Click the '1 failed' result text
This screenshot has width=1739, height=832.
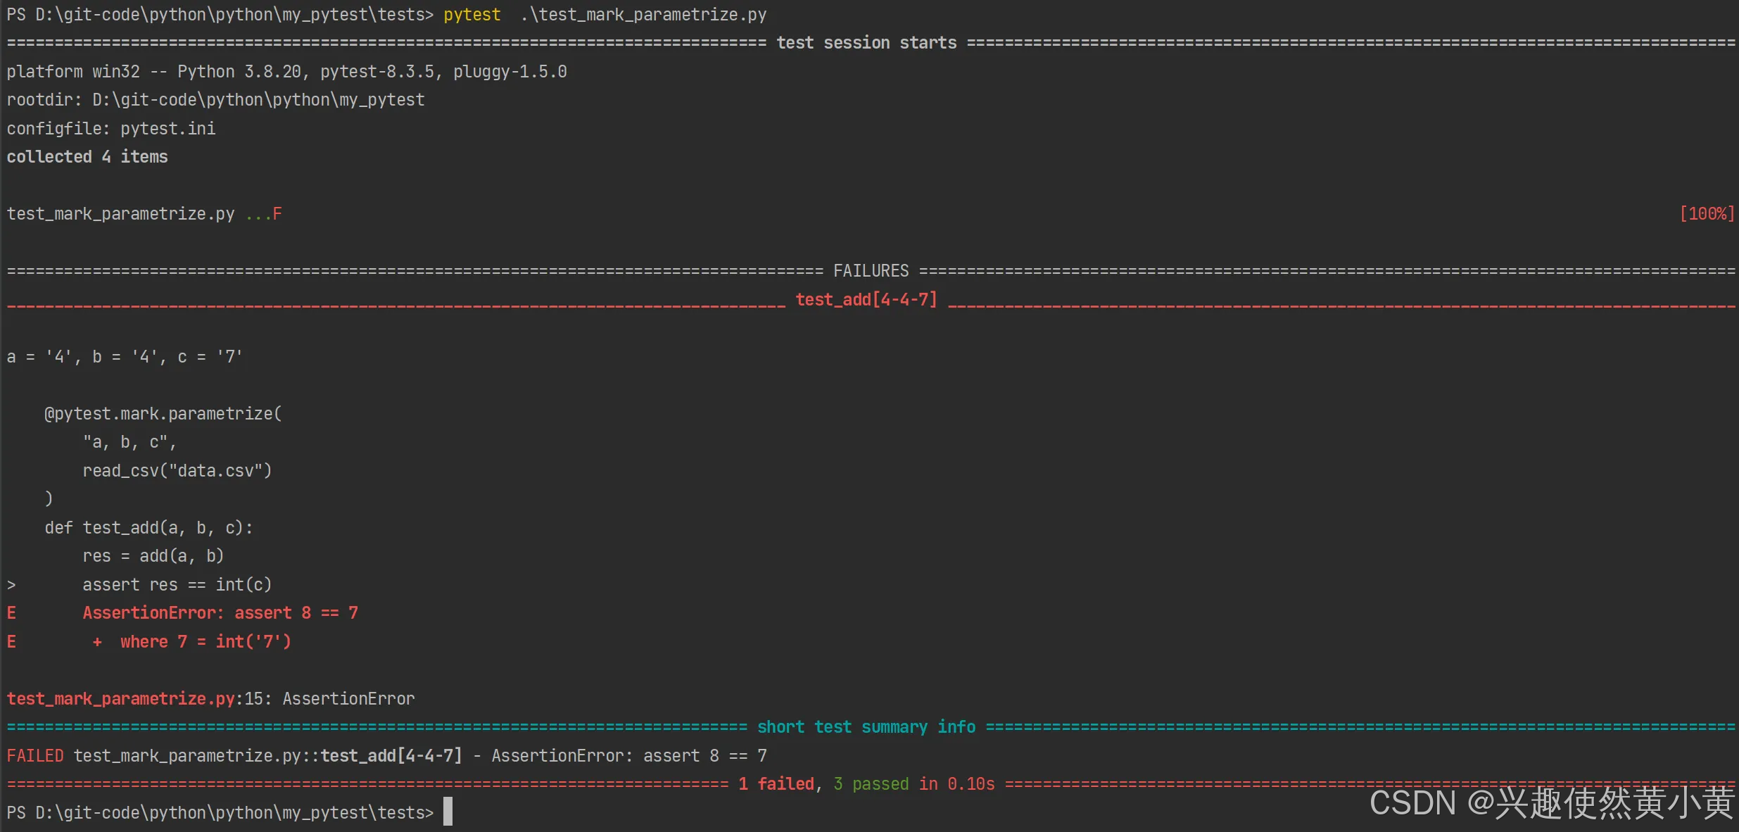click(776, 784)
